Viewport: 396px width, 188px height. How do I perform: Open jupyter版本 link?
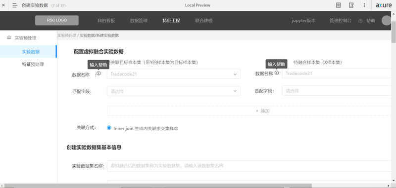point(303,21)
